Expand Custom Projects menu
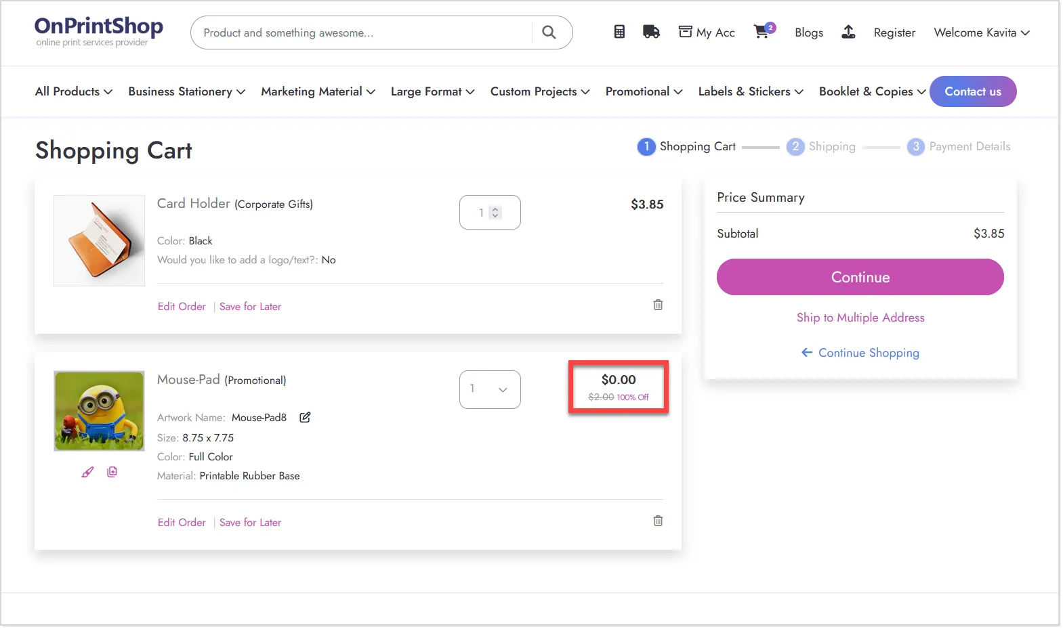The height and width of the screenshot is (629, 1063). pos(540,91)
